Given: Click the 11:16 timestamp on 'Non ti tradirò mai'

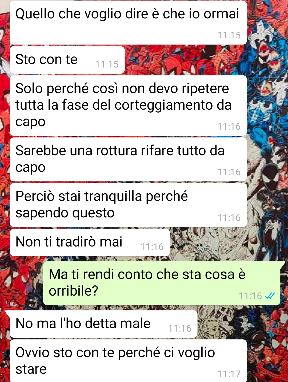Looking at the screenshot, I should coord(152,247).
